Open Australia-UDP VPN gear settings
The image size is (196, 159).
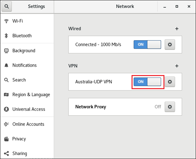click(170, 82)
